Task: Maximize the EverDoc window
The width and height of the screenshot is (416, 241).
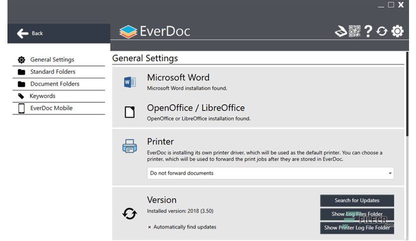Action: (391, 5)
